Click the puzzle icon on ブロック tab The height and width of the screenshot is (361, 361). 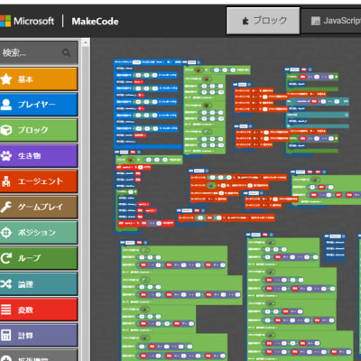tap(245, 21)
